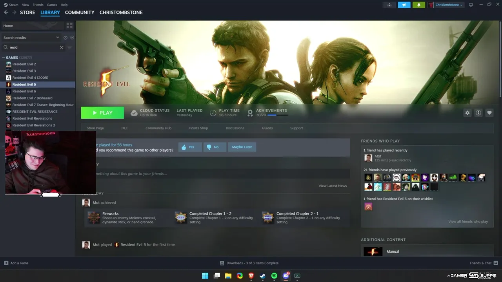Viewport: 502px width, 282px height.
Task: Open advanced filter options icon
Action: (70, 47)
